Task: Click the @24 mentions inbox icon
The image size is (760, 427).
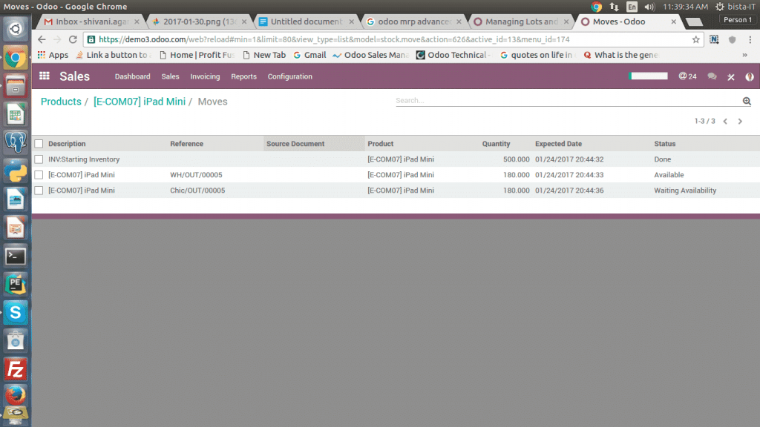Action: pyautogui.click(x=687, y=76)
